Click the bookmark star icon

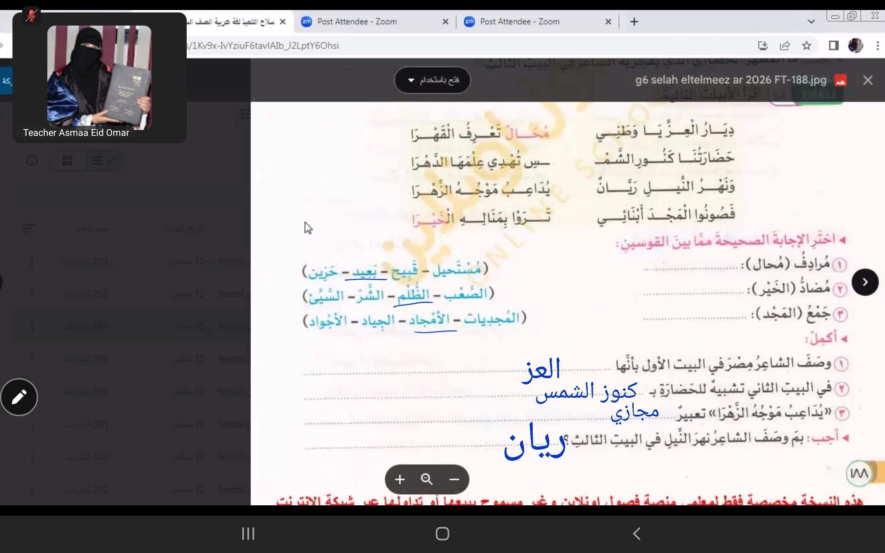click(807, 46)
